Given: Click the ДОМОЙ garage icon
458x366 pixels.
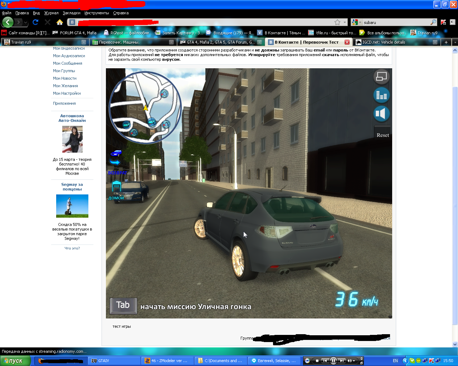Looking at the screenshot, I should click(117, 190).
